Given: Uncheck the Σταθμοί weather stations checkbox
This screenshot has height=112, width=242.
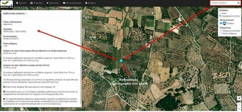Looking at the screenshot, I should click(x=221, y=23).
